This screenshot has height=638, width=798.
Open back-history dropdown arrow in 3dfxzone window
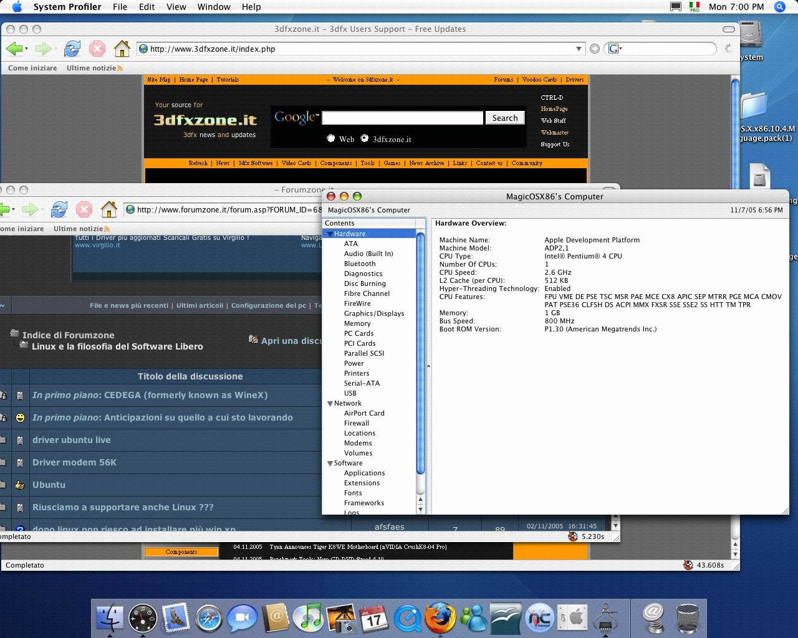26,49
